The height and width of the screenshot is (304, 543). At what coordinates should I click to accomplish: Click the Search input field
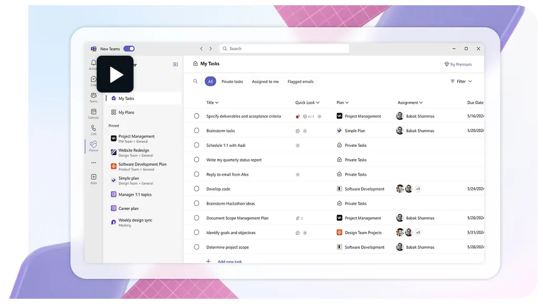284,49
